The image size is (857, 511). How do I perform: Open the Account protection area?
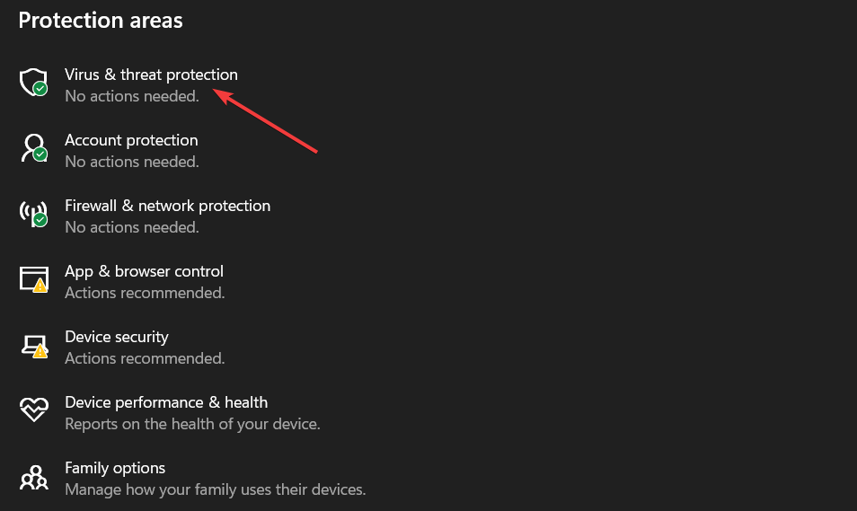pyautogui.click(x=131, y=140)
